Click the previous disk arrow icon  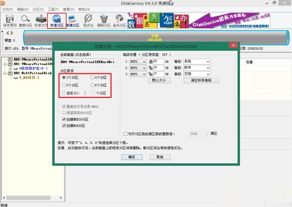click(8, 33)
